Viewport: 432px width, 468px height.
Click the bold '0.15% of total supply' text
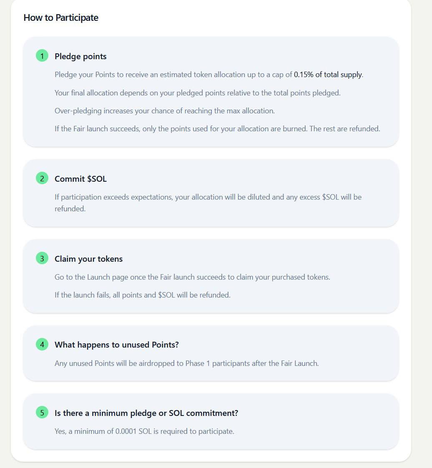click(328, 75)
